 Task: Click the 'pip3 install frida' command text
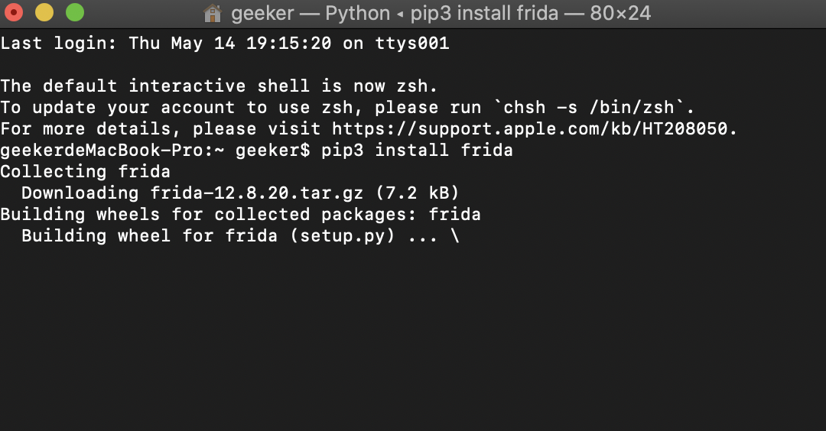pyautogui.click(x=417, y=151)
